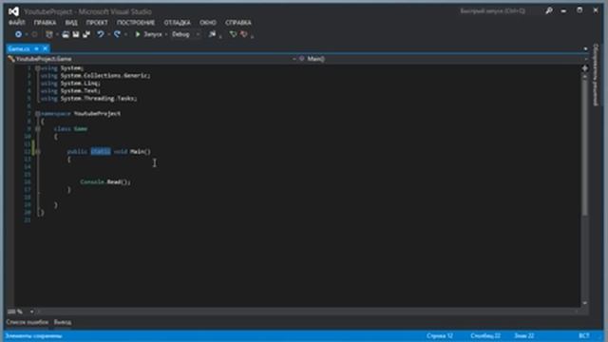Click the Строка 12 status bar entry
Viewport: 608px width, 342px height.
tap(440, 335)
